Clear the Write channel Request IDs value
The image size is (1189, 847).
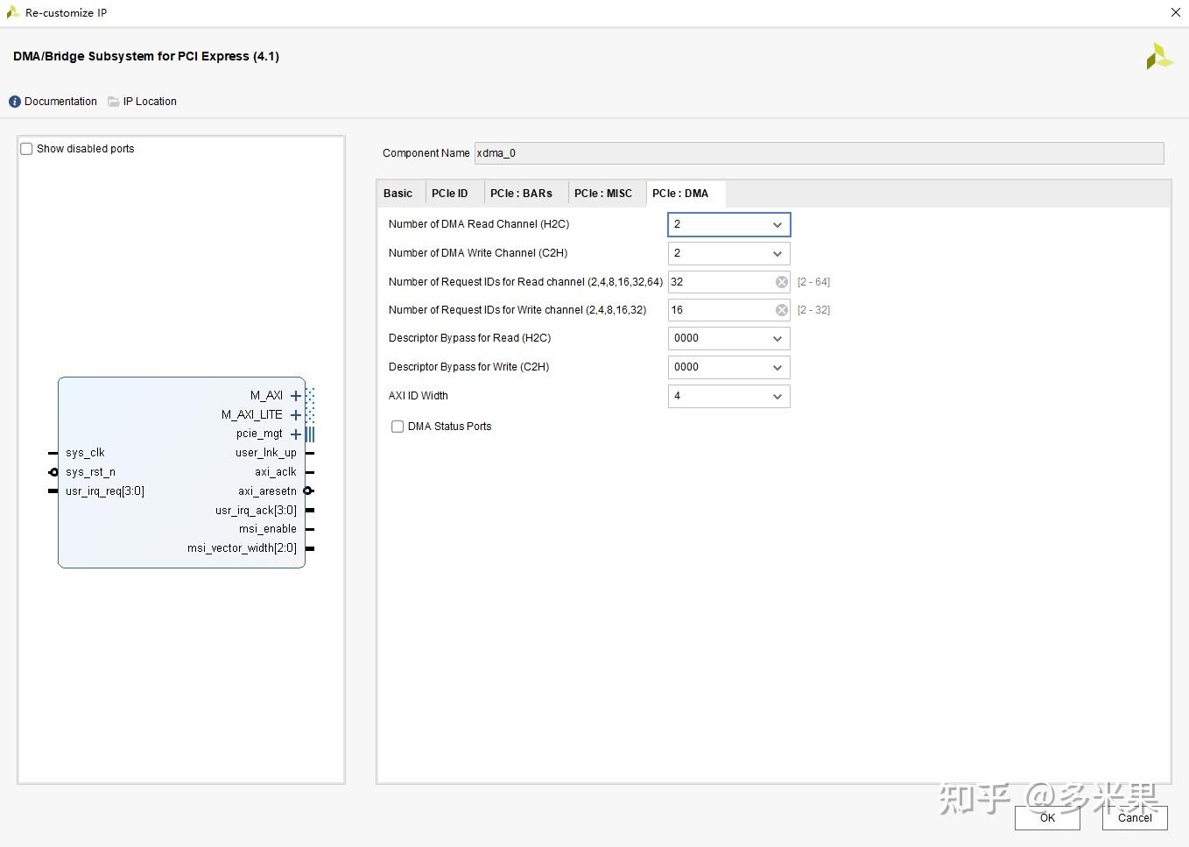(781, 309)
